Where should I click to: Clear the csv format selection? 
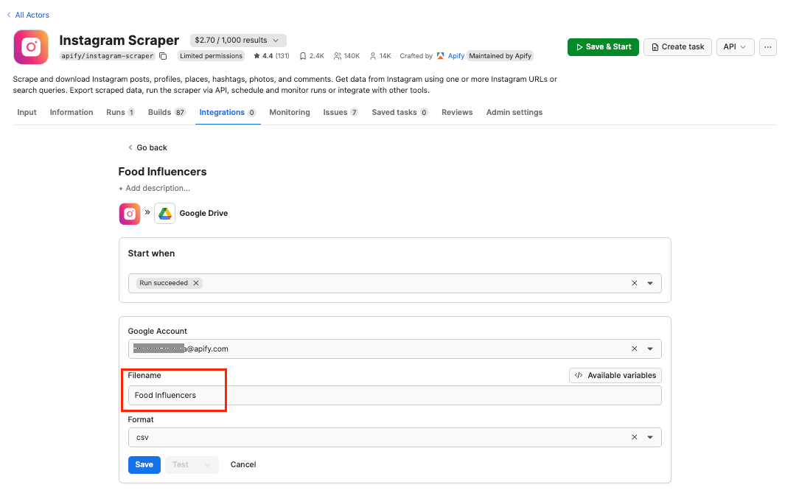coord(634,437)
